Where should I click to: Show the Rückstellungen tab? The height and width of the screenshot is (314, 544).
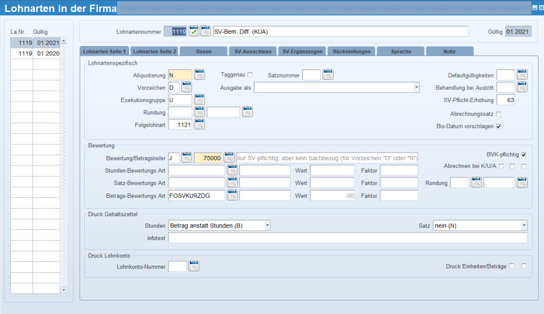[x=351, y=51]
